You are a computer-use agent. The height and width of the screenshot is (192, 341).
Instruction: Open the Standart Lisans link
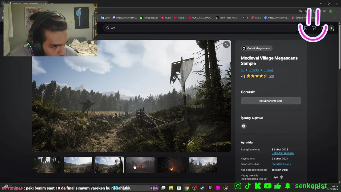pyautogui.click(x=281, y=164)
